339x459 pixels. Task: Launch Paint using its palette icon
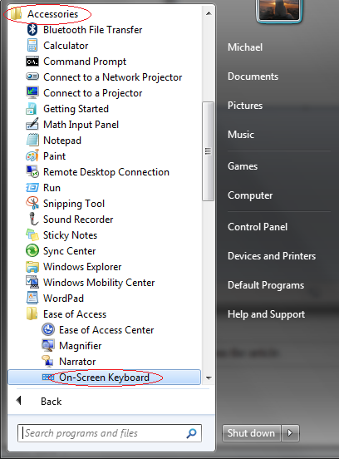[x=32, y=155]
